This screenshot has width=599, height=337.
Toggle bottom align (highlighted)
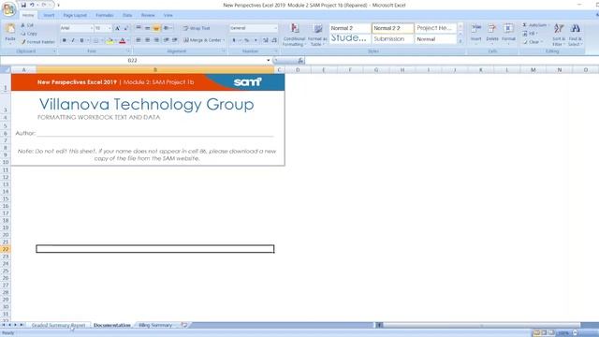coord(156,28)
